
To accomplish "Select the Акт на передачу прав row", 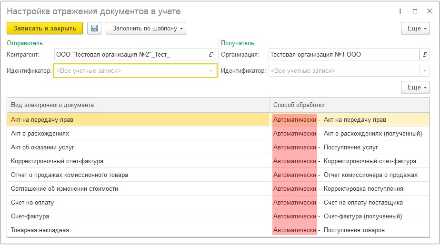I will point(138,120).
